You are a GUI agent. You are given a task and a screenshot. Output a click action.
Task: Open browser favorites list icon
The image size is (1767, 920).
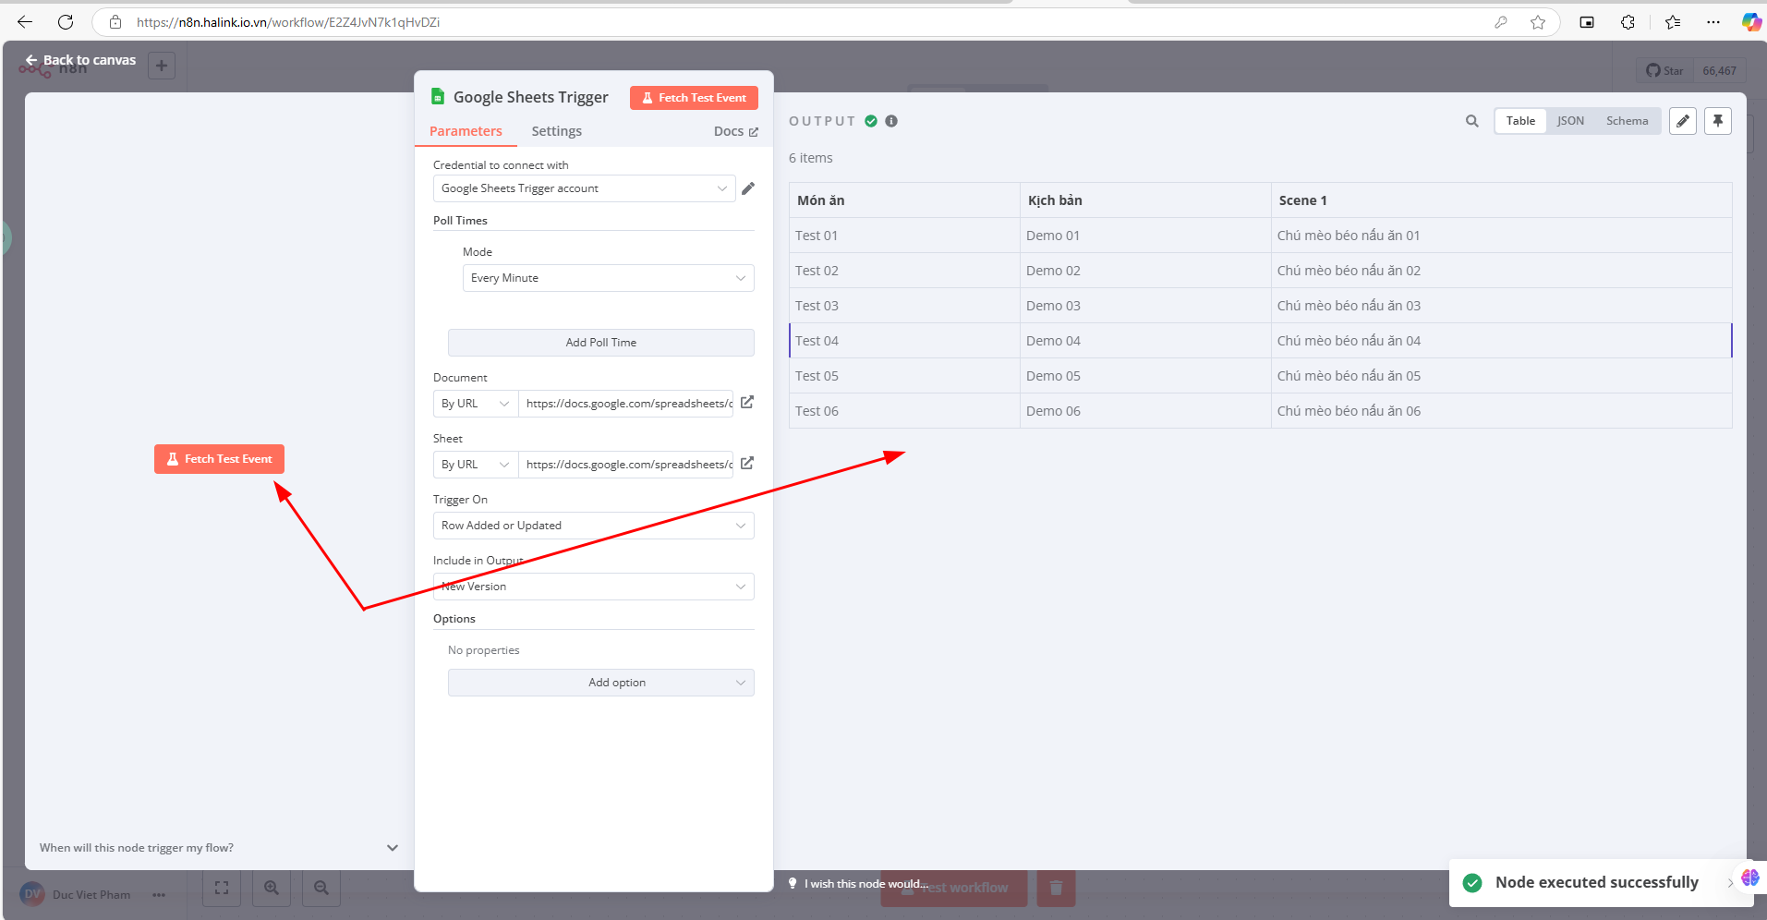point(1673,22)
